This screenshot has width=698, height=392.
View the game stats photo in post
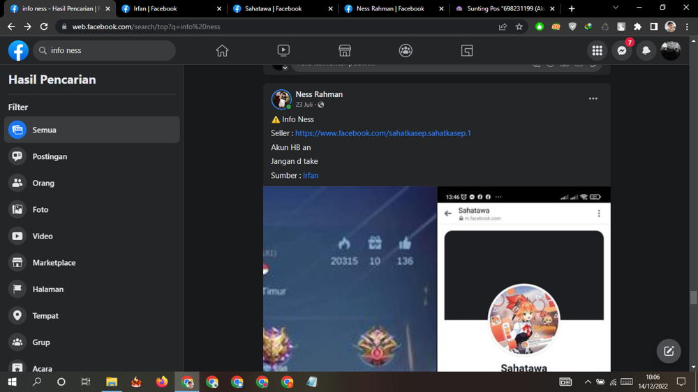click(x=350, y=279)
